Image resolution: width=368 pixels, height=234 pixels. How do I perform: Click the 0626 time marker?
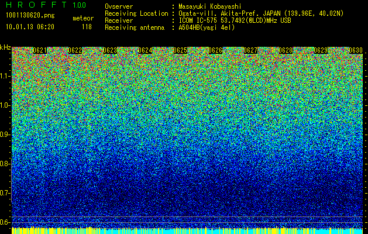click(215, 50)
